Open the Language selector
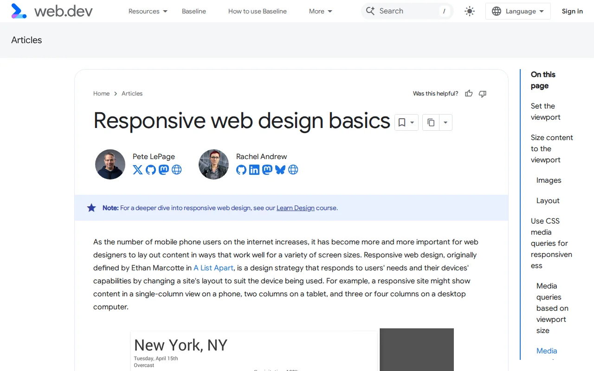594x371 pixels. point(517,11)
